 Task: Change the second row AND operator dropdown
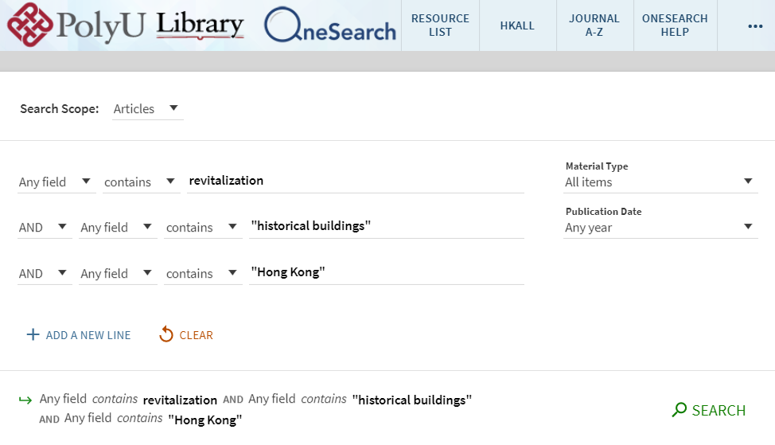(x=45, y=228)
